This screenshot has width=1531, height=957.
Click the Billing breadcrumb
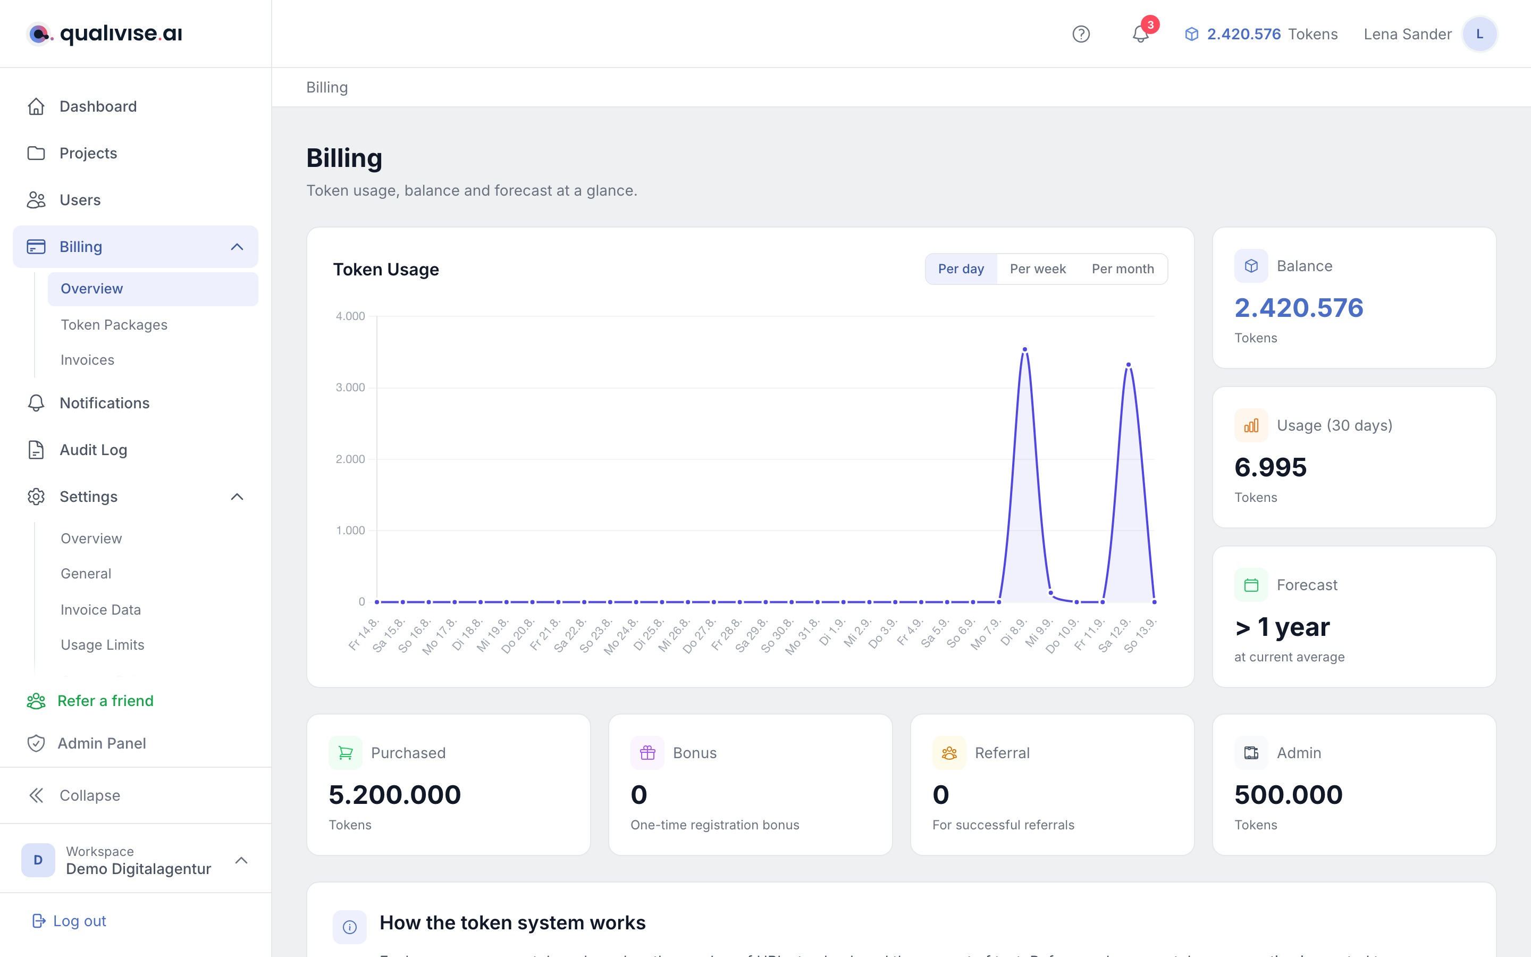[327, 87]
